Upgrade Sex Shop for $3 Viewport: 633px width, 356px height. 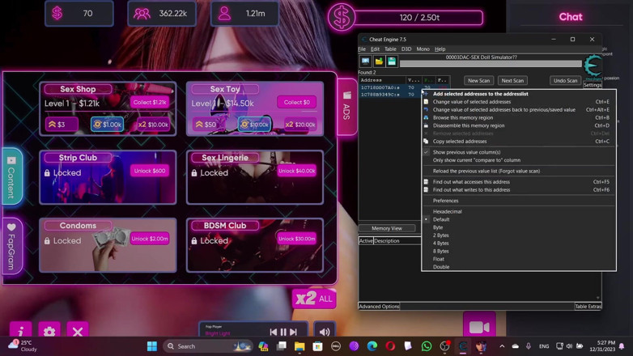coord(62,125)
